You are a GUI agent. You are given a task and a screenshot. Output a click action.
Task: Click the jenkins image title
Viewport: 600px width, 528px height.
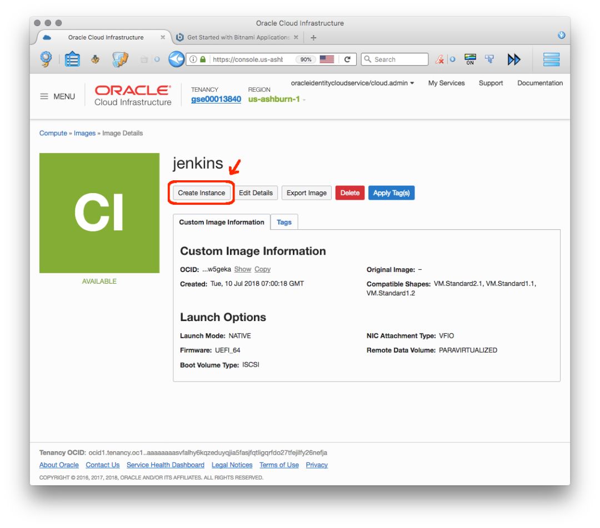click(x=197, y=164)
